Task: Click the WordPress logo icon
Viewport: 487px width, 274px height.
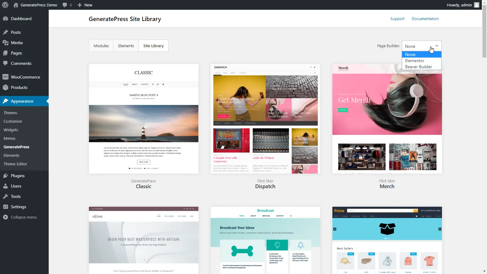Action: pyautogui.click(x=5, y=5)
